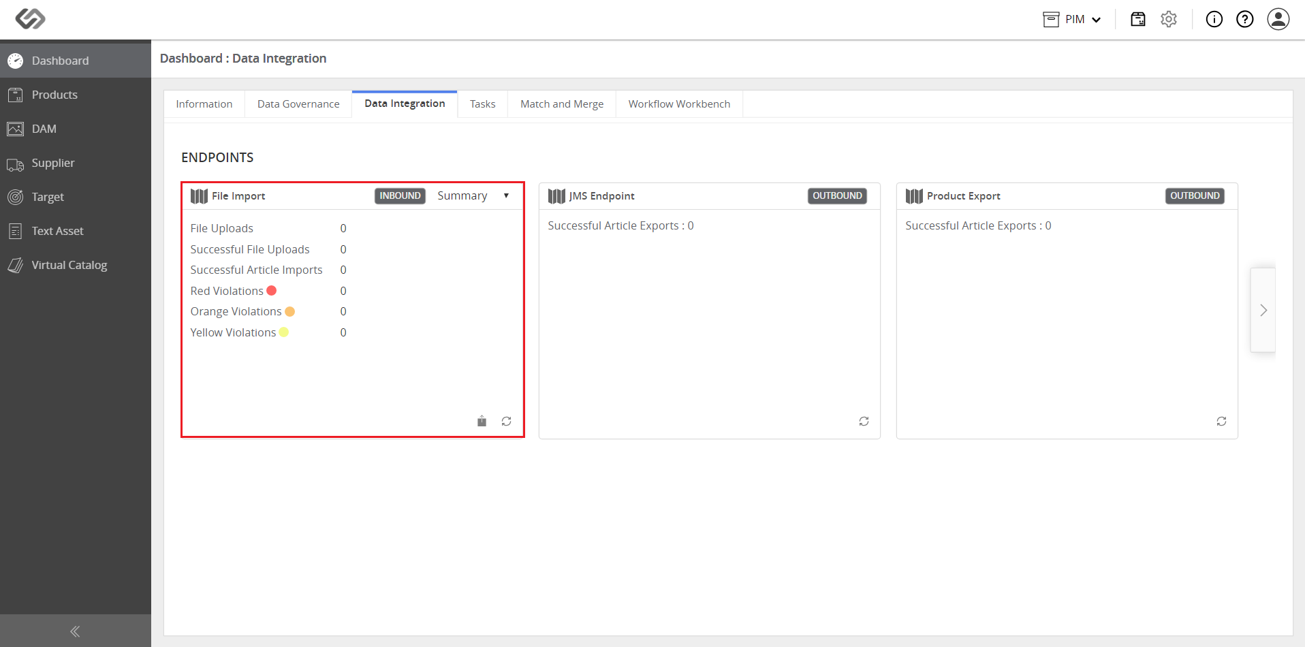
Task: Open the user profile icon
Action: [1278, 19]
